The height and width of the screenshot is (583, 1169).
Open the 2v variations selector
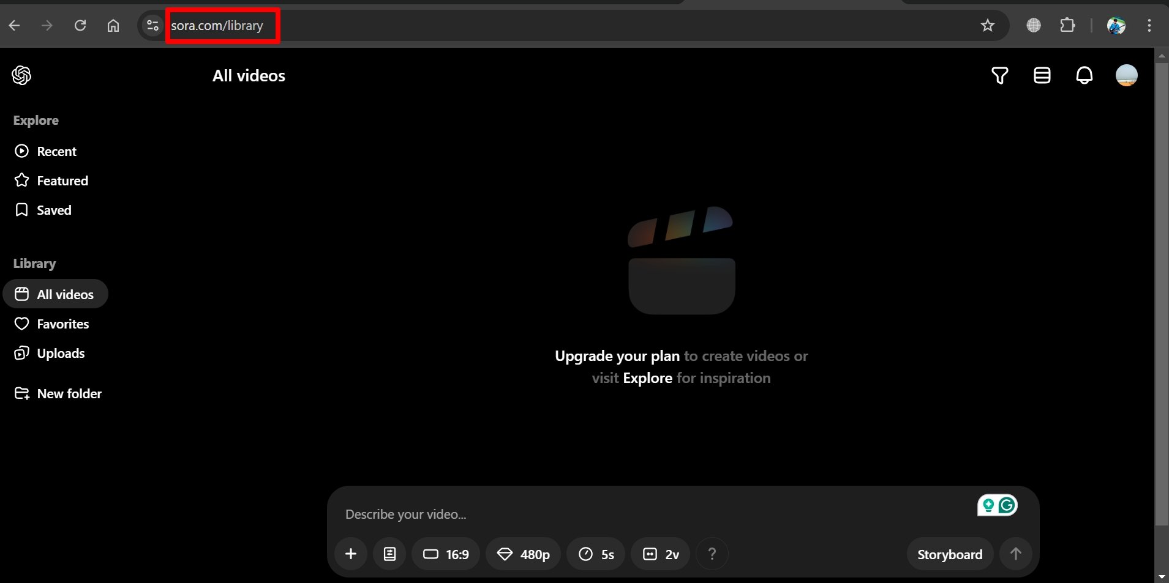tap(660, 554)
